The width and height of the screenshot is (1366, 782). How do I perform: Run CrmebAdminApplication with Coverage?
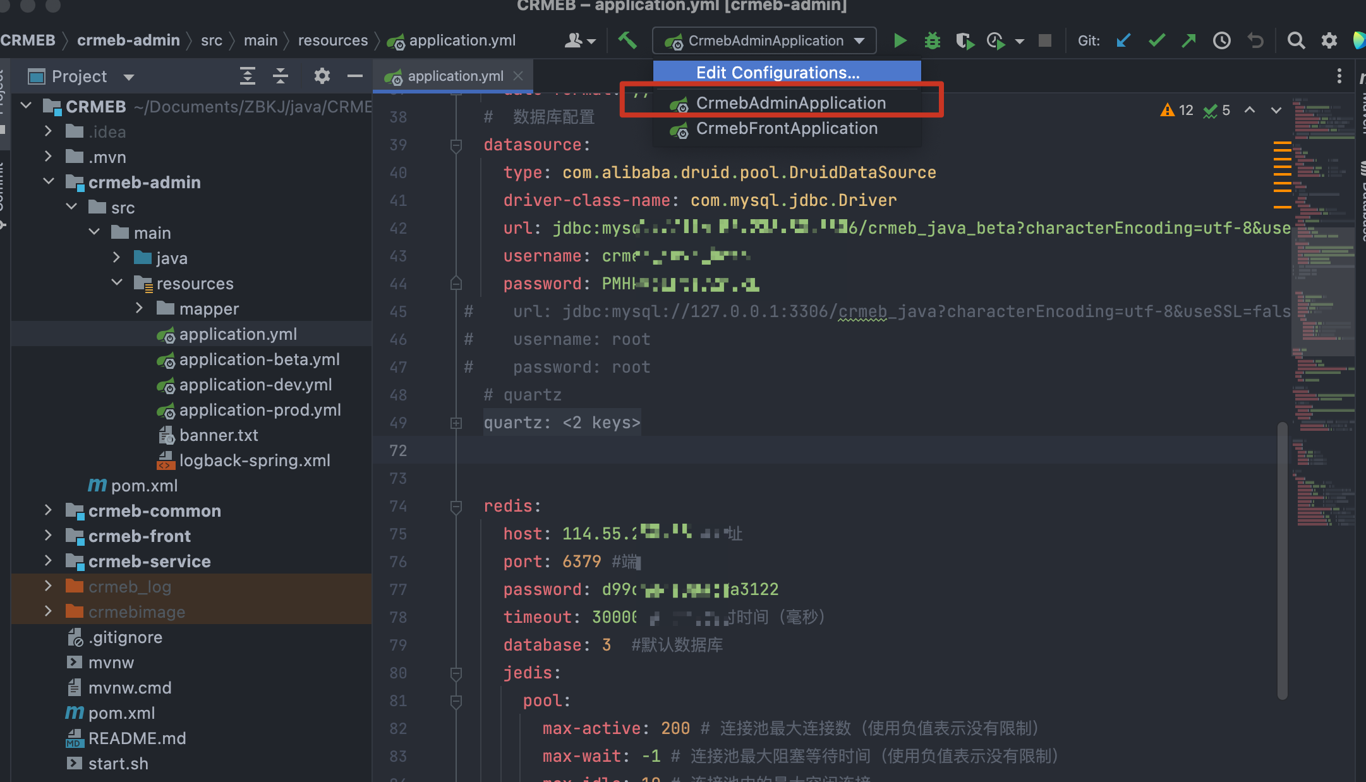point(965,40)
